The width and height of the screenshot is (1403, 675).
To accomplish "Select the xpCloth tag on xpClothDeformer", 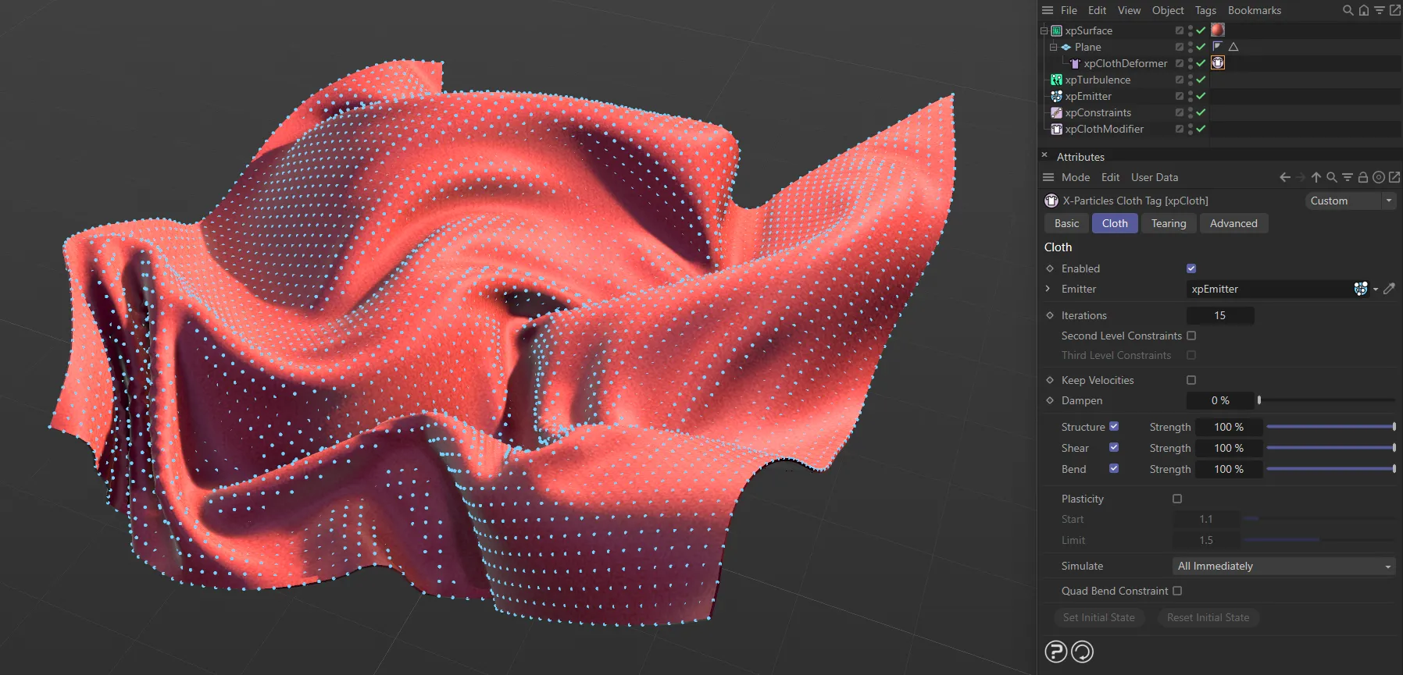I will pos(1218,62).
